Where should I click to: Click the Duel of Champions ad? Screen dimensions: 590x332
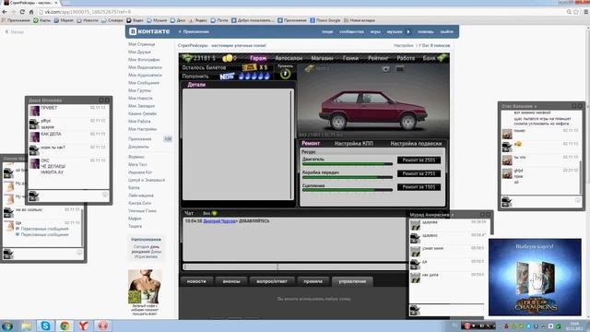tap(535, 277)
